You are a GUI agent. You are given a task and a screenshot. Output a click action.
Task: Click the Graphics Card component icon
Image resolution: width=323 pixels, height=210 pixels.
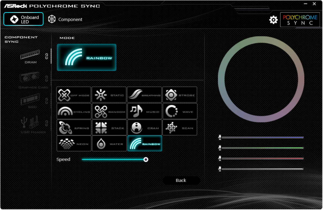coord(30,77)
